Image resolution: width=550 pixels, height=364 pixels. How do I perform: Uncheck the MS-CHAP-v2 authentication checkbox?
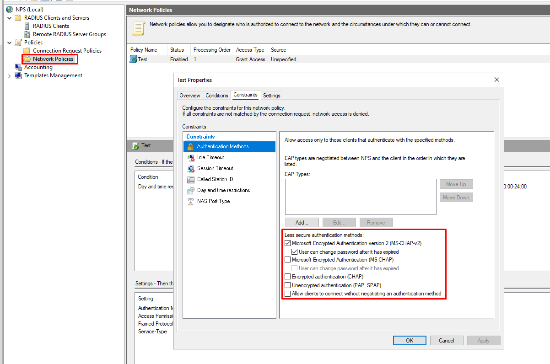(x=288, y=243)
